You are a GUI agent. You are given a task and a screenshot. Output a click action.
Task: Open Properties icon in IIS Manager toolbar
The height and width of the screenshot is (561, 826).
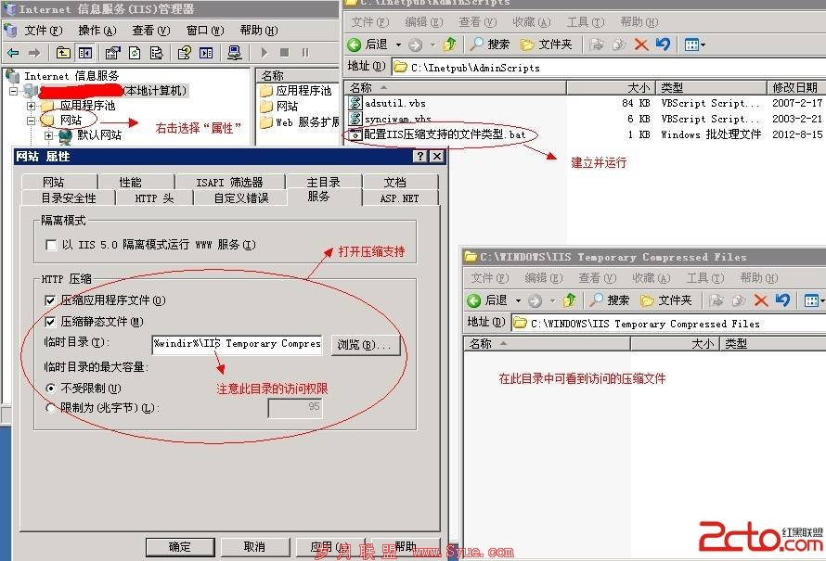[112, 53]
